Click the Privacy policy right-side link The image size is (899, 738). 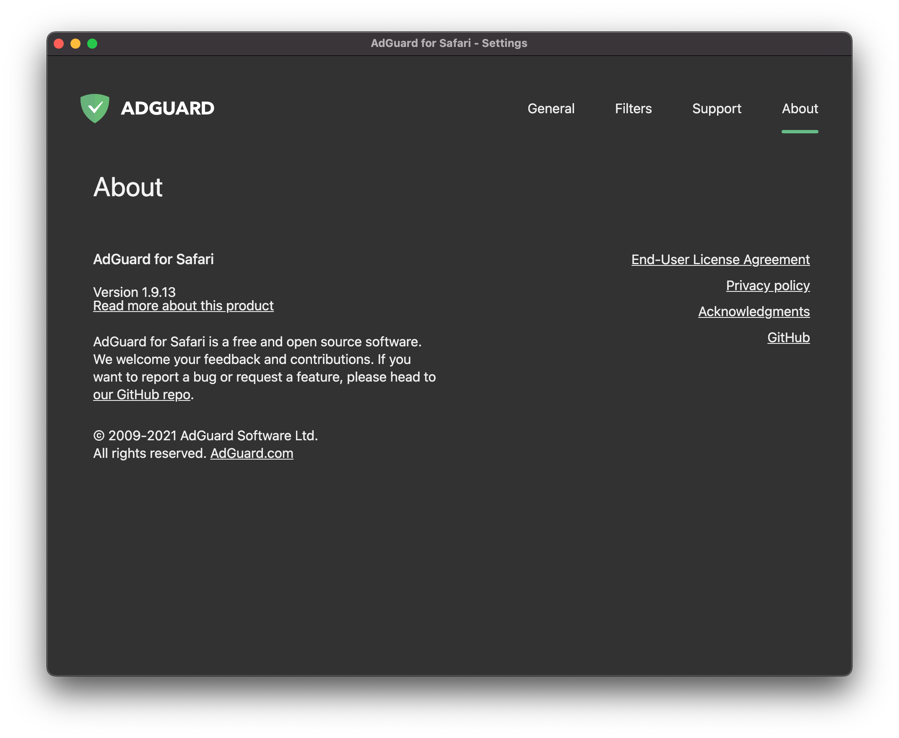coord(768,285)
